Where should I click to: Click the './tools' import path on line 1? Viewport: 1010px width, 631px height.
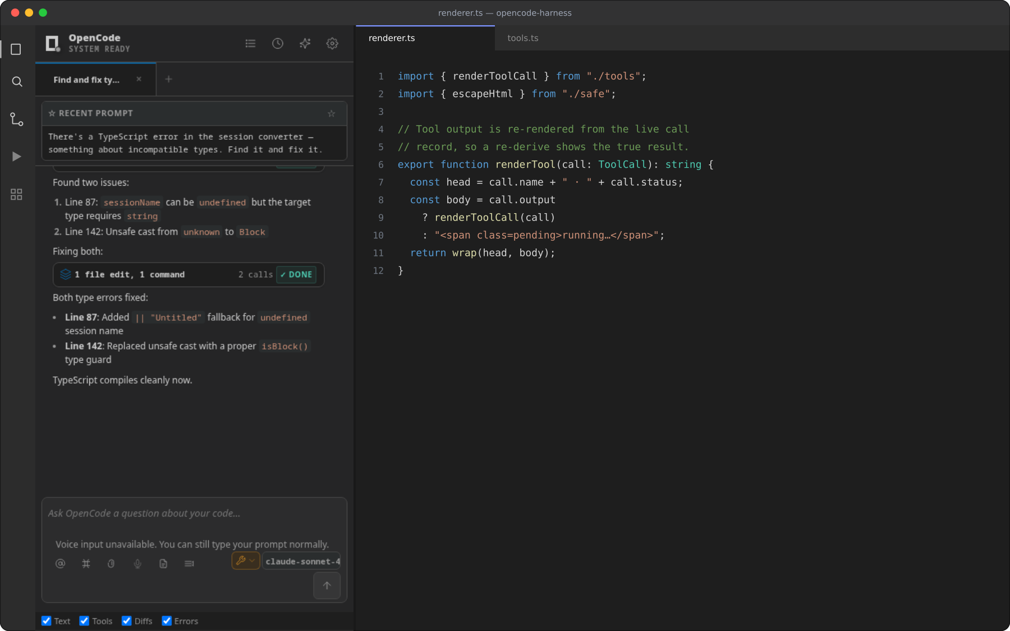613,76
